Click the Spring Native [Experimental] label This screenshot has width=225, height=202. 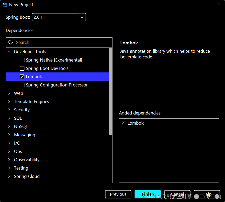[x=54, y=60]
